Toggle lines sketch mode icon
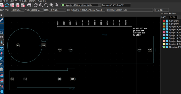The image size is (181, 94). point(2,54)
